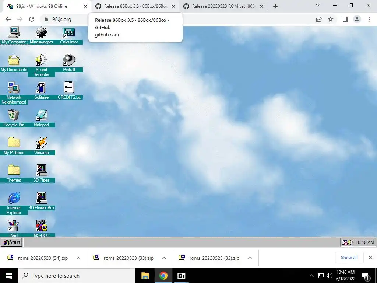Toggle the Chrome side panel
377x283 pixels.
pos(345,19)
